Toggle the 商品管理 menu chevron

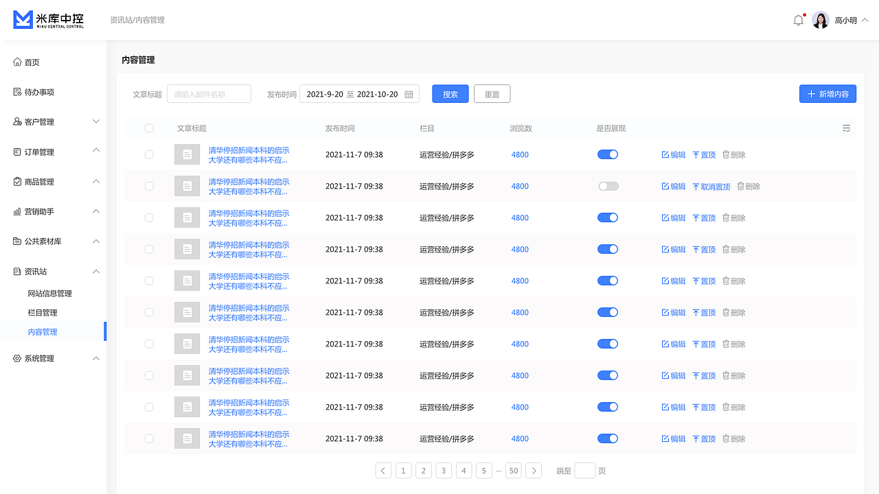96,181
